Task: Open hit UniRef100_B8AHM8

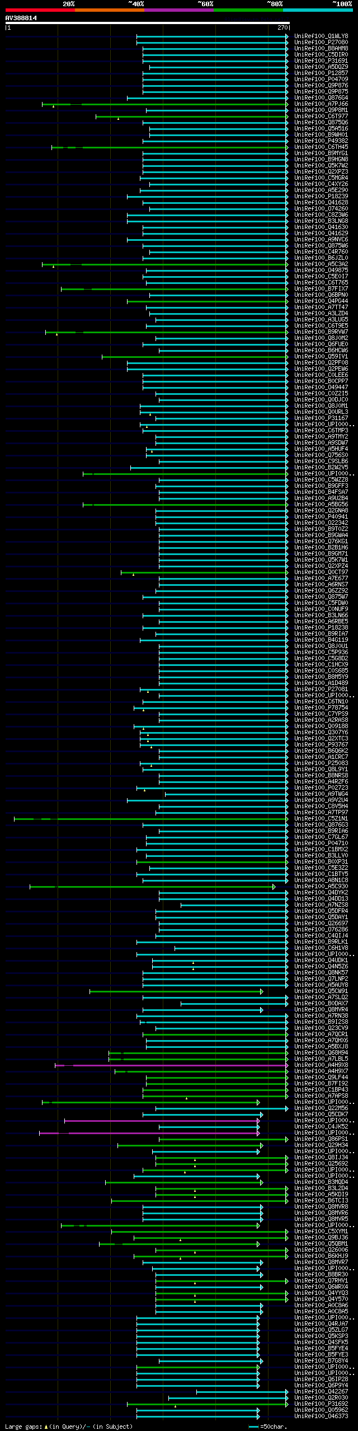Action: pos(321,48)
